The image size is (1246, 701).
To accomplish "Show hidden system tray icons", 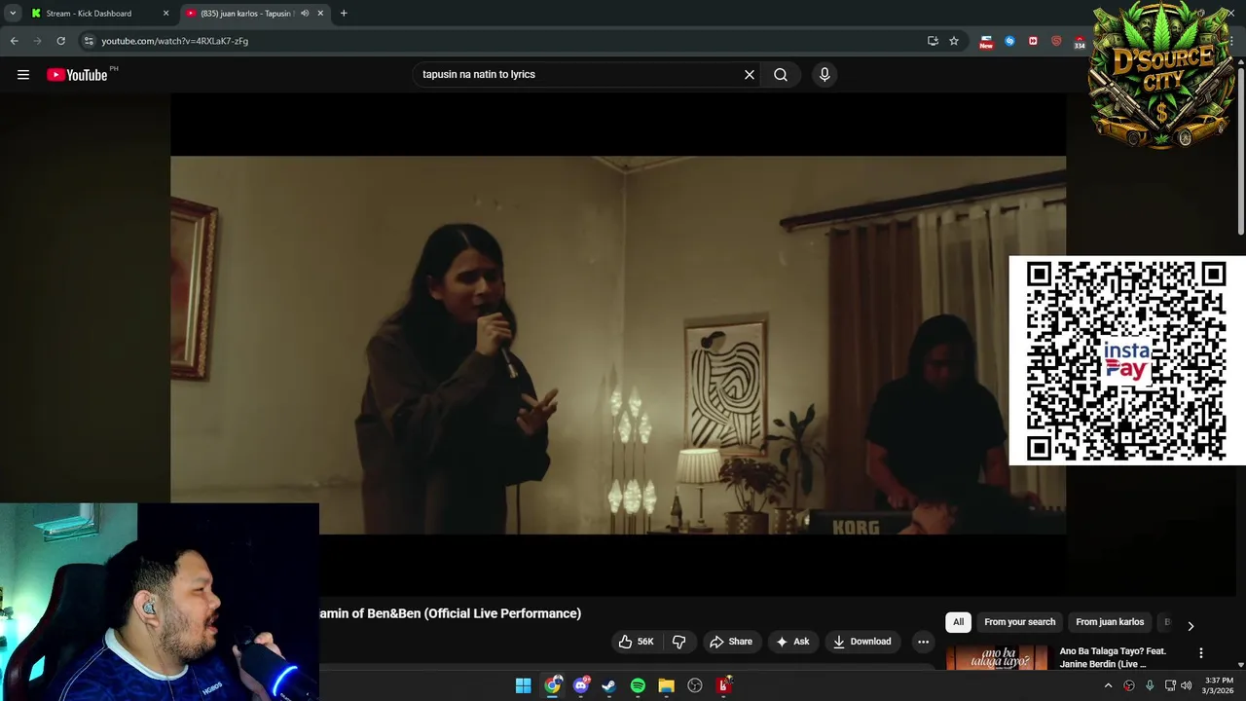I will coord(1108,685).
